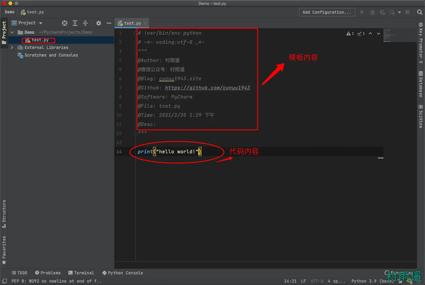Toggle the Structure tool window sidebar tab

[4, 214]
